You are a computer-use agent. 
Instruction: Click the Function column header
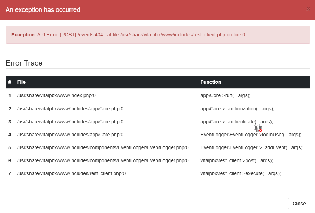(210, 82)
